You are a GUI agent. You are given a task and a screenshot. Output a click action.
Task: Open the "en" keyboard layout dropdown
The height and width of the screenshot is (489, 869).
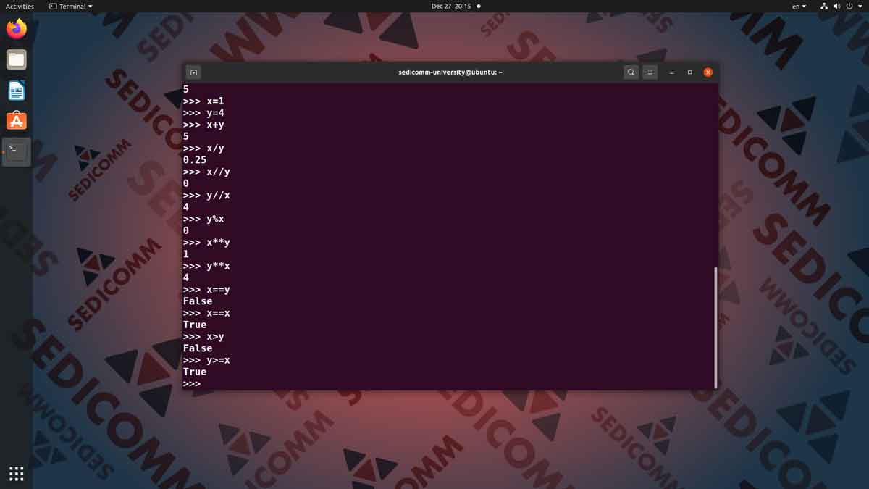[x=797, y=6]
